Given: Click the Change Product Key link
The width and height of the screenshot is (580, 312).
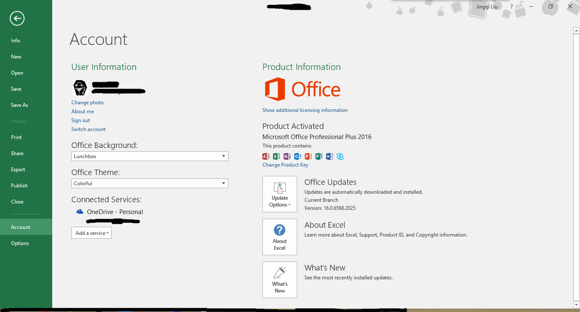Looking at the screenshot, I should click(x=285, y=165).
